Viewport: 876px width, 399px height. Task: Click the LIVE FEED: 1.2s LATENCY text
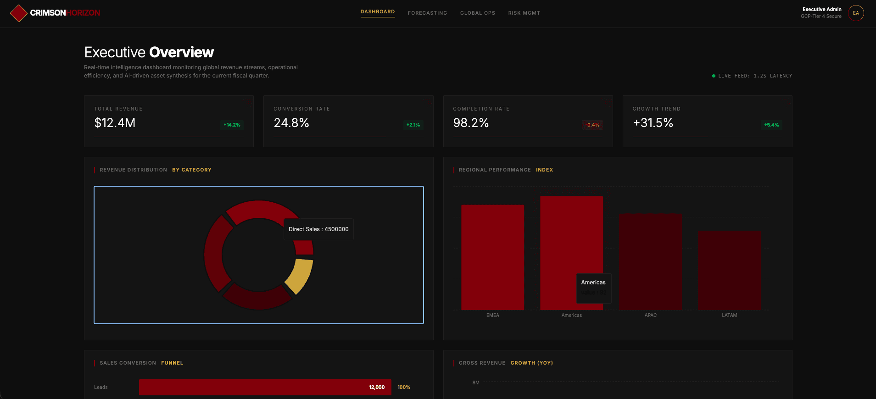coord(755,76)
